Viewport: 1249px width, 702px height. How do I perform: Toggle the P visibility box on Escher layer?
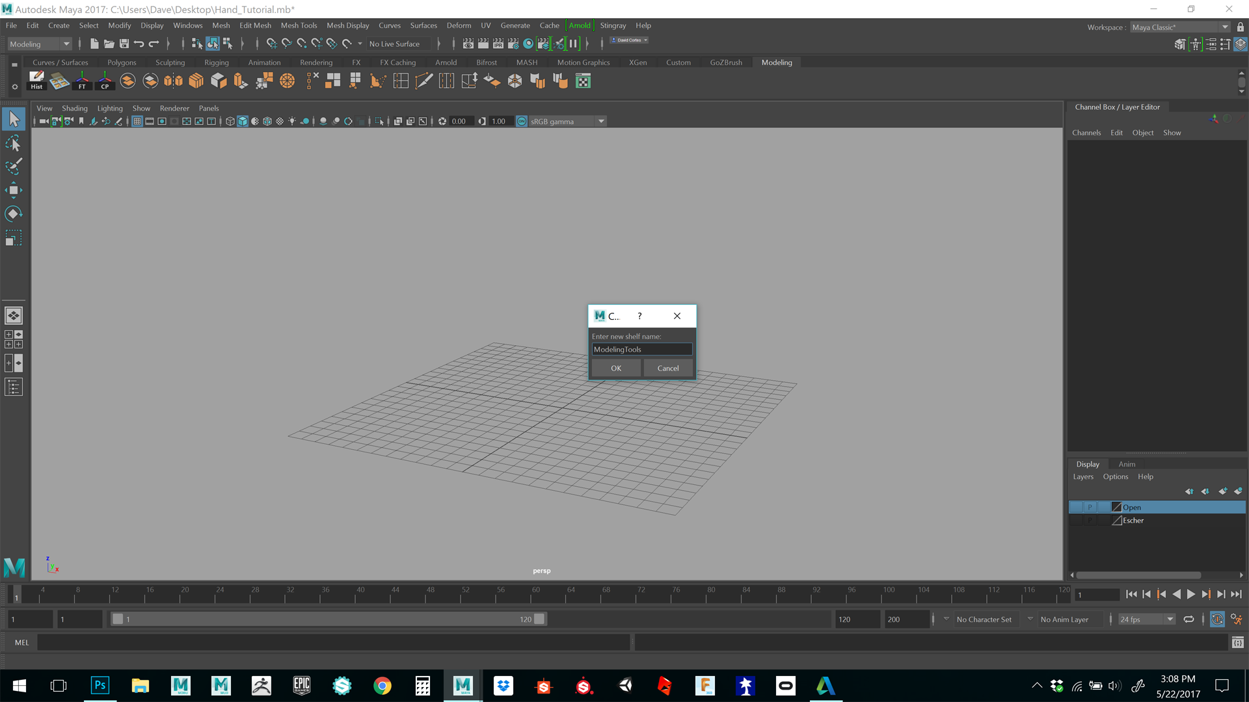1090,520
